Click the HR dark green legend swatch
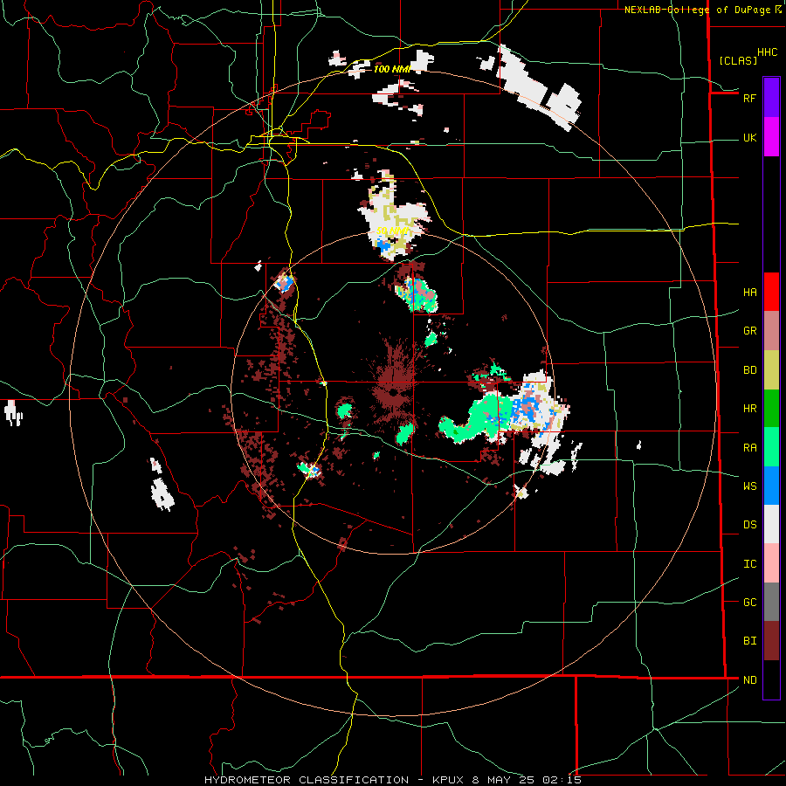This screenshot has height=786, width=786. click(771, 409)
